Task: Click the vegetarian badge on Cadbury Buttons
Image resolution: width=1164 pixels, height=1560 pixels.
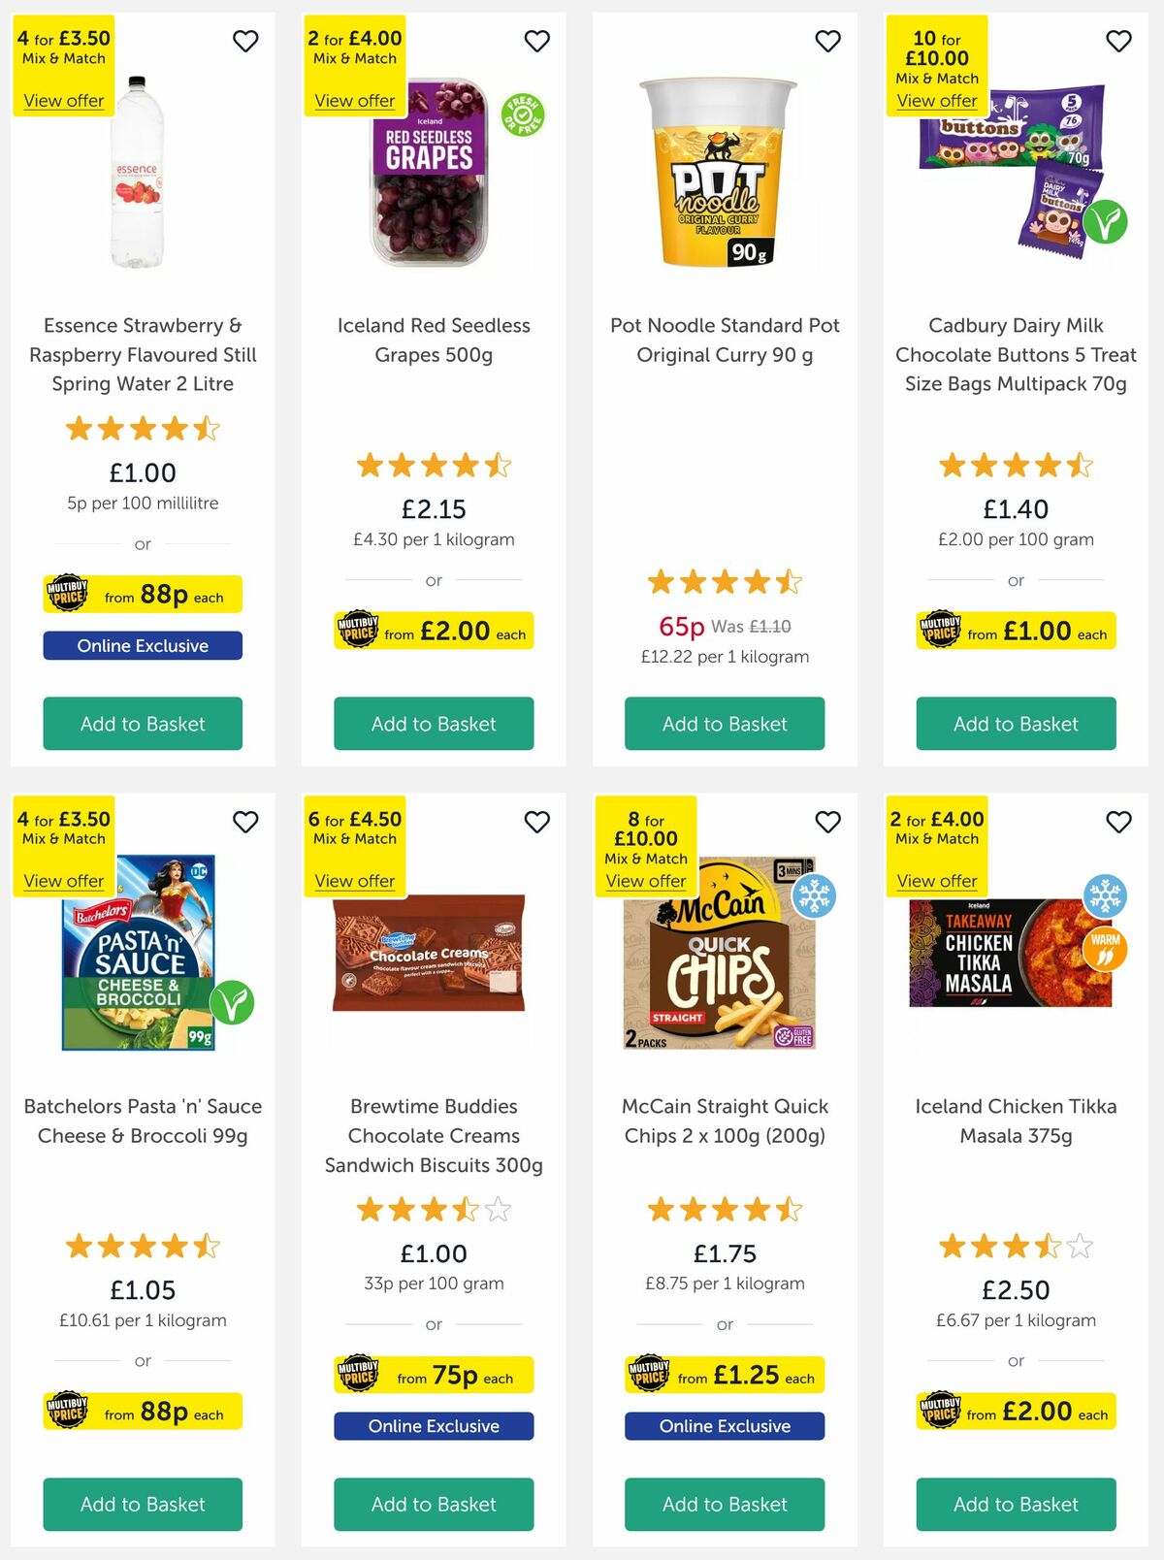Action: click(x=1106, y=221)
